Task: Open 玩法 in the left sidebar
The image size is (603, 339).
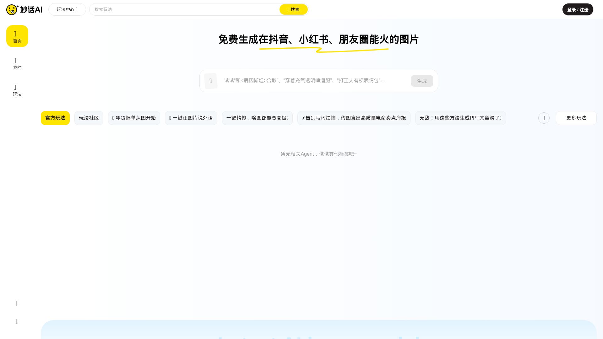Action: [17, 90]
